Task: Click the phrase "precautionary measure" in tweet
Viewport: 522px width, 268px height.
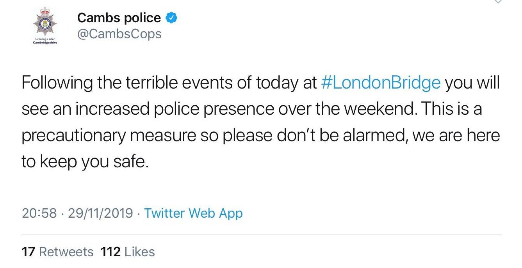Action: [x=109, y=136]
